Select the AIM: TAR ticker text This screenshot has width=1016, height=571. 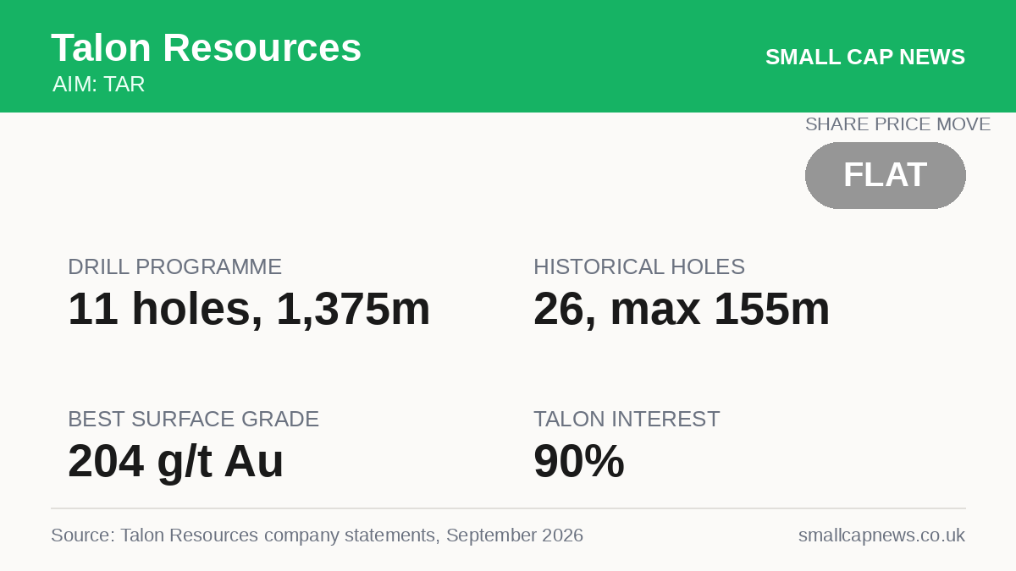(x=99, y=85)
